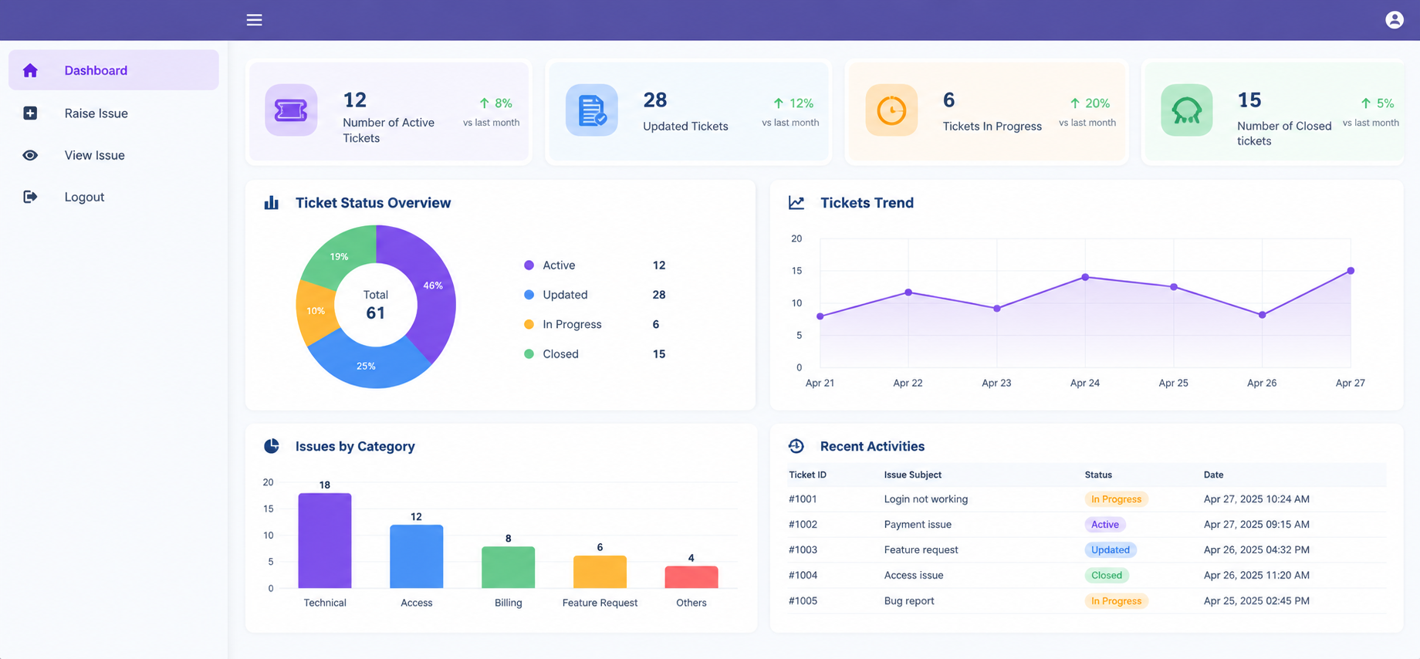Click the Billing bar in Issues by Category

[x=508, y=567]
